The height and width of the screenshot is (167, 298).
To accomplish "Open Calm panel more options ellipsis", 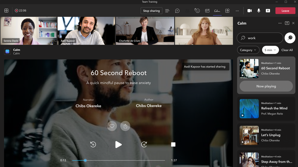I will (x=280, y=23).
